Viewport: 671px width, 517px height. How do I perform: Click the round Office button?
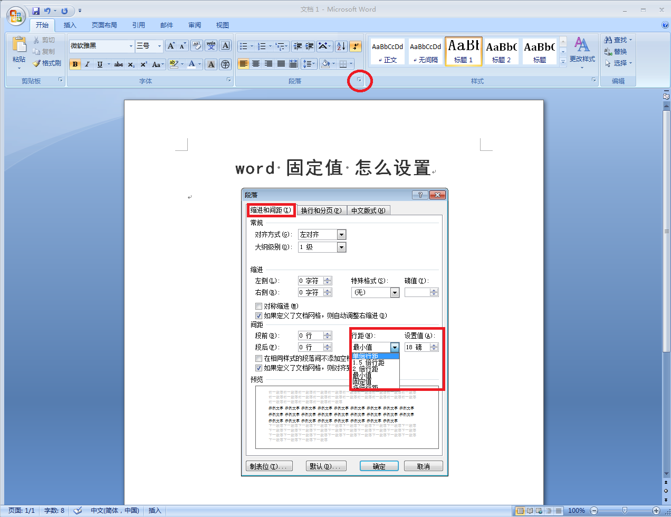pos(16,16)
